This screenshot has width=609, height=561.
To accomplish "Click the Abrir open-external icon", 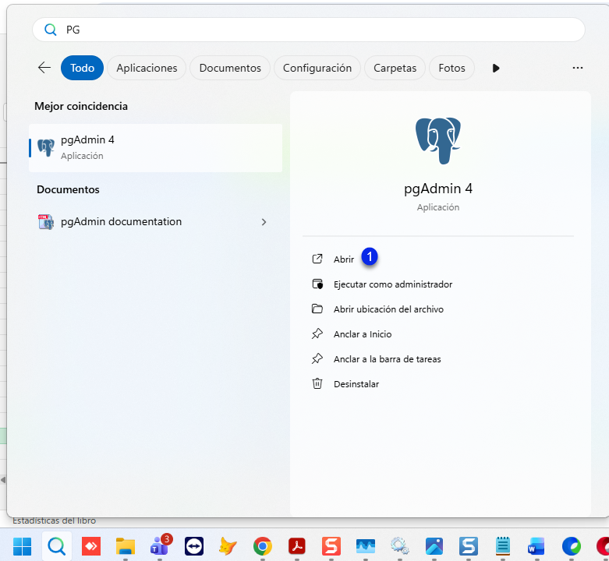I will click(317, 259).
